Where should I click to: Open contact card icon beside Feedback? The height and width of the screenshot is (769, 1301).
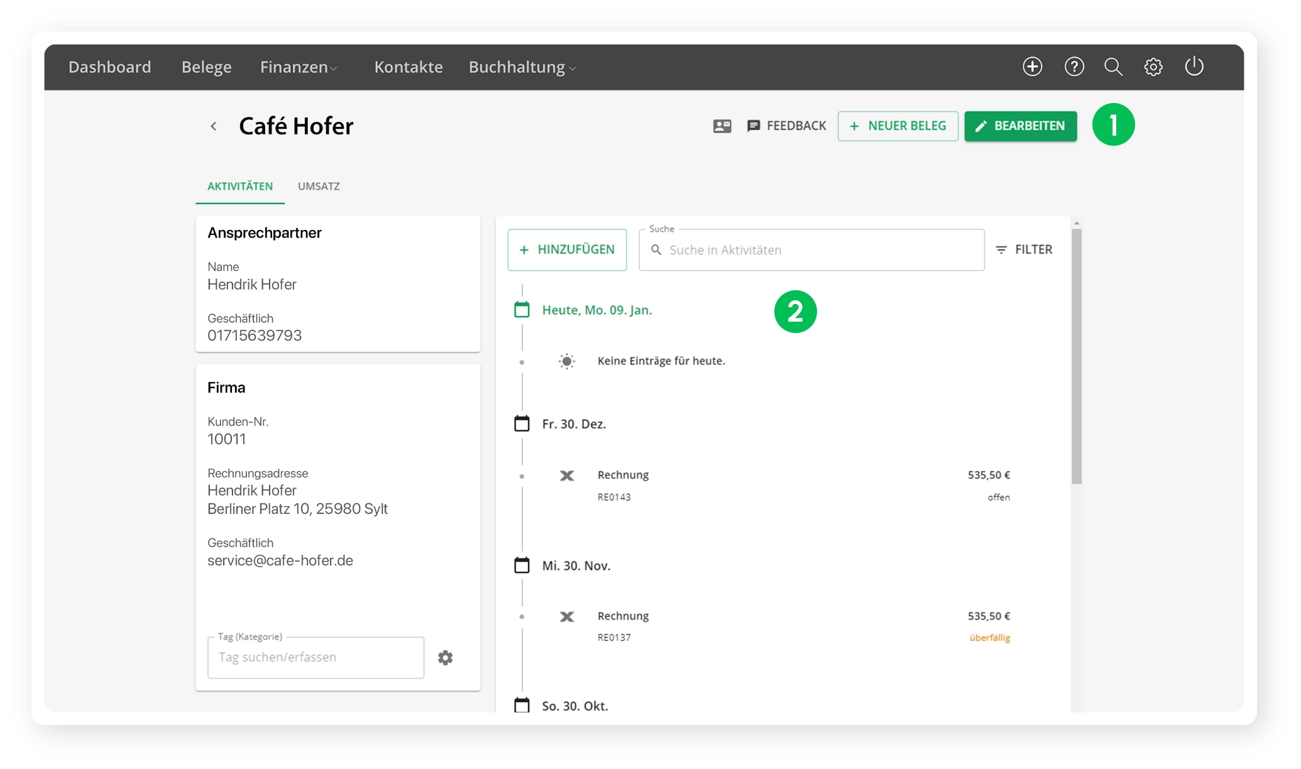click(x=722, y=126)
